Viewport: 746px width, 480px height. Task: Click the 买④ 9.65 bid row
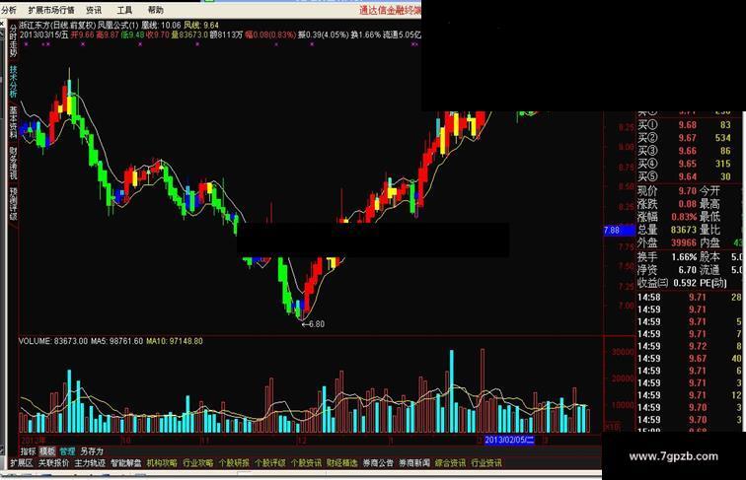click(x=684, y=164)
